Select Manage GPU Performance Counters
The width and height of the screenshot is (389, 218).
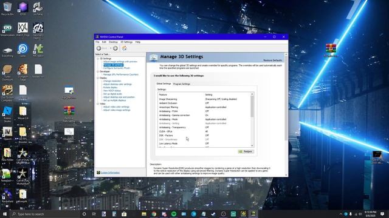(x=120, y=74)
